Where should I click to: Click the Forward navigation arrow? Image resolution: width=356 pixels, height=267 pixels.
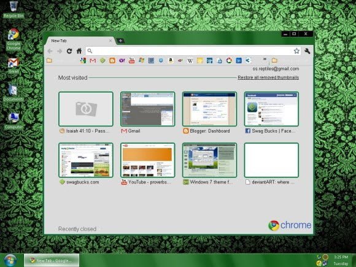pos(60,51)
